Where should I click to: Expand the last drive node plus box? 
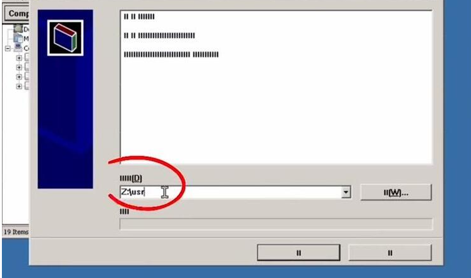(19, 87)
